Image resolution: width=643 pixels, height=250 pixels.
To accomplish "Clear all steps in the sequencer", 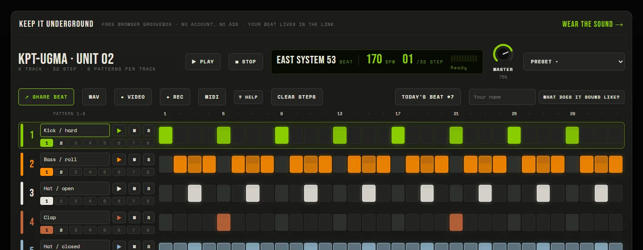I will point(296,97).
